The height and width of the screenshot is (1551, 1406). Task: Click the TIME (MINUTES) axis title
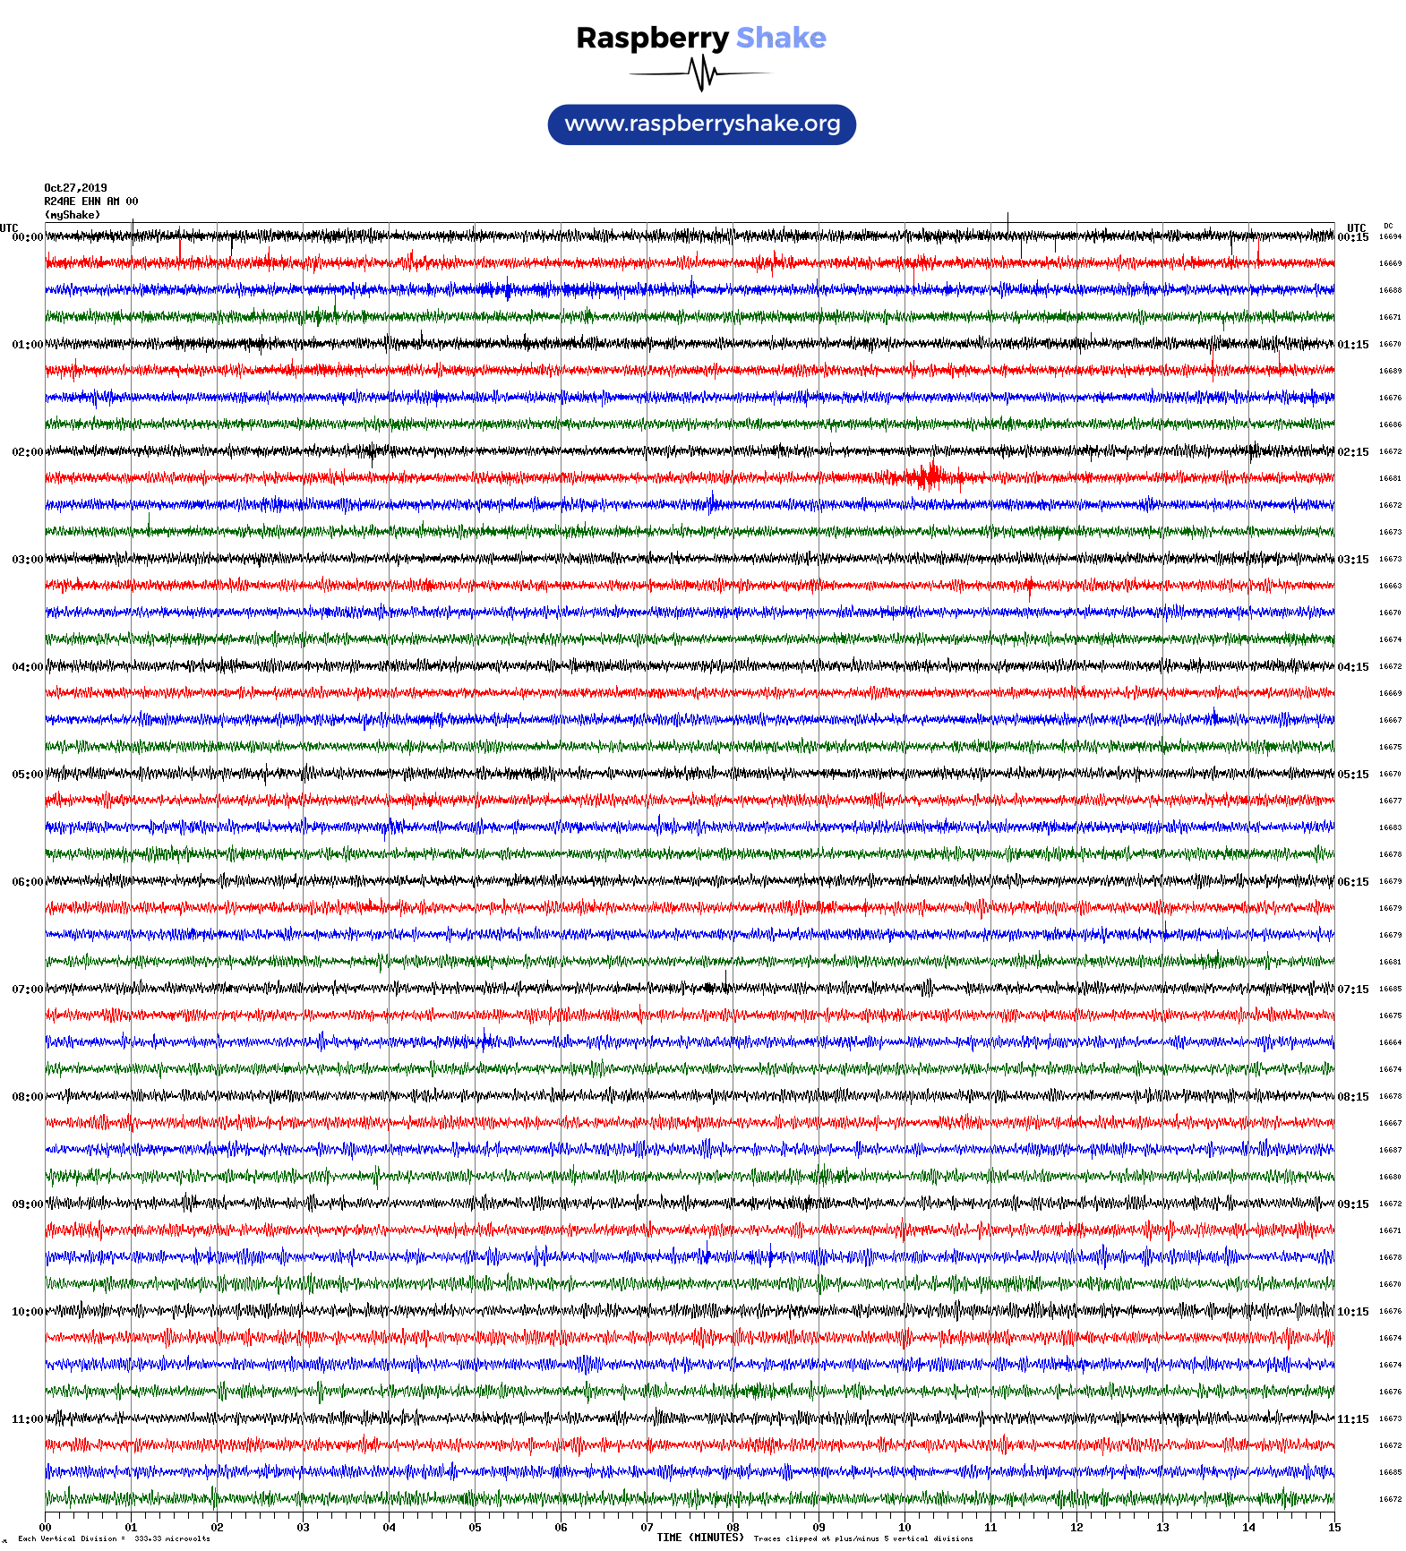[700, 1537]
